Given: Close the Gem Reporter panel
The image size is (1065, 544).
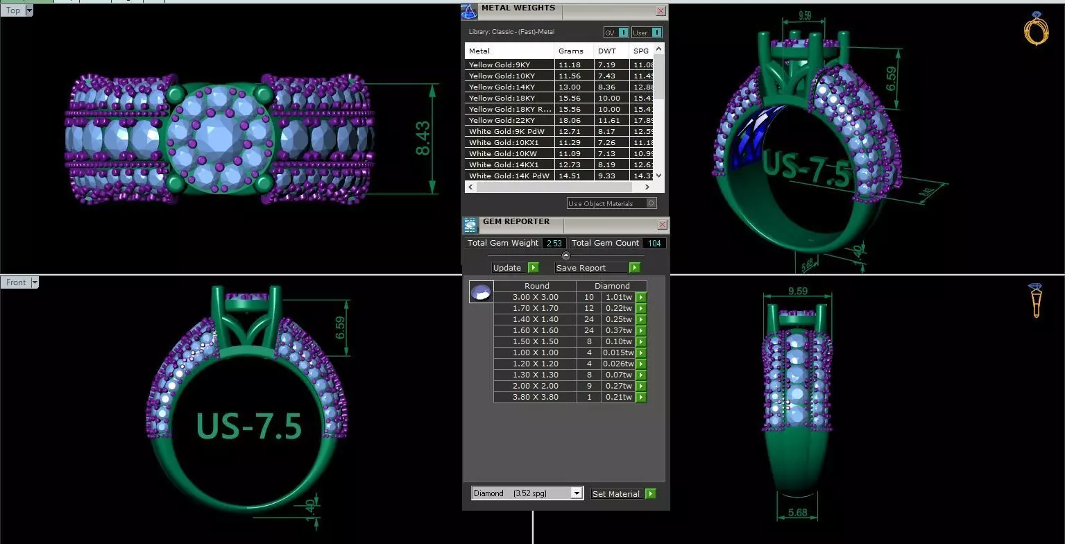Looking at the screenshot, I should click(x=662, y=225).
